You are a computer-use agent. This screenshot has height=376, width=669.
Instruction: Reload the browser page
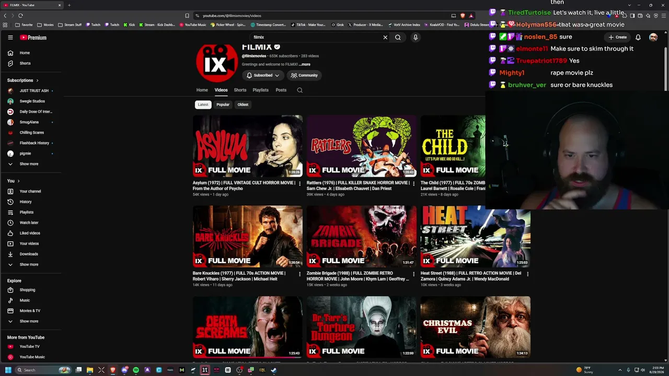point(20,16)
